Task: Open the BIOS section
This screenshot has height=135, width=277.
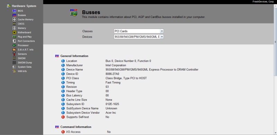Action: (x=20, y=11)
